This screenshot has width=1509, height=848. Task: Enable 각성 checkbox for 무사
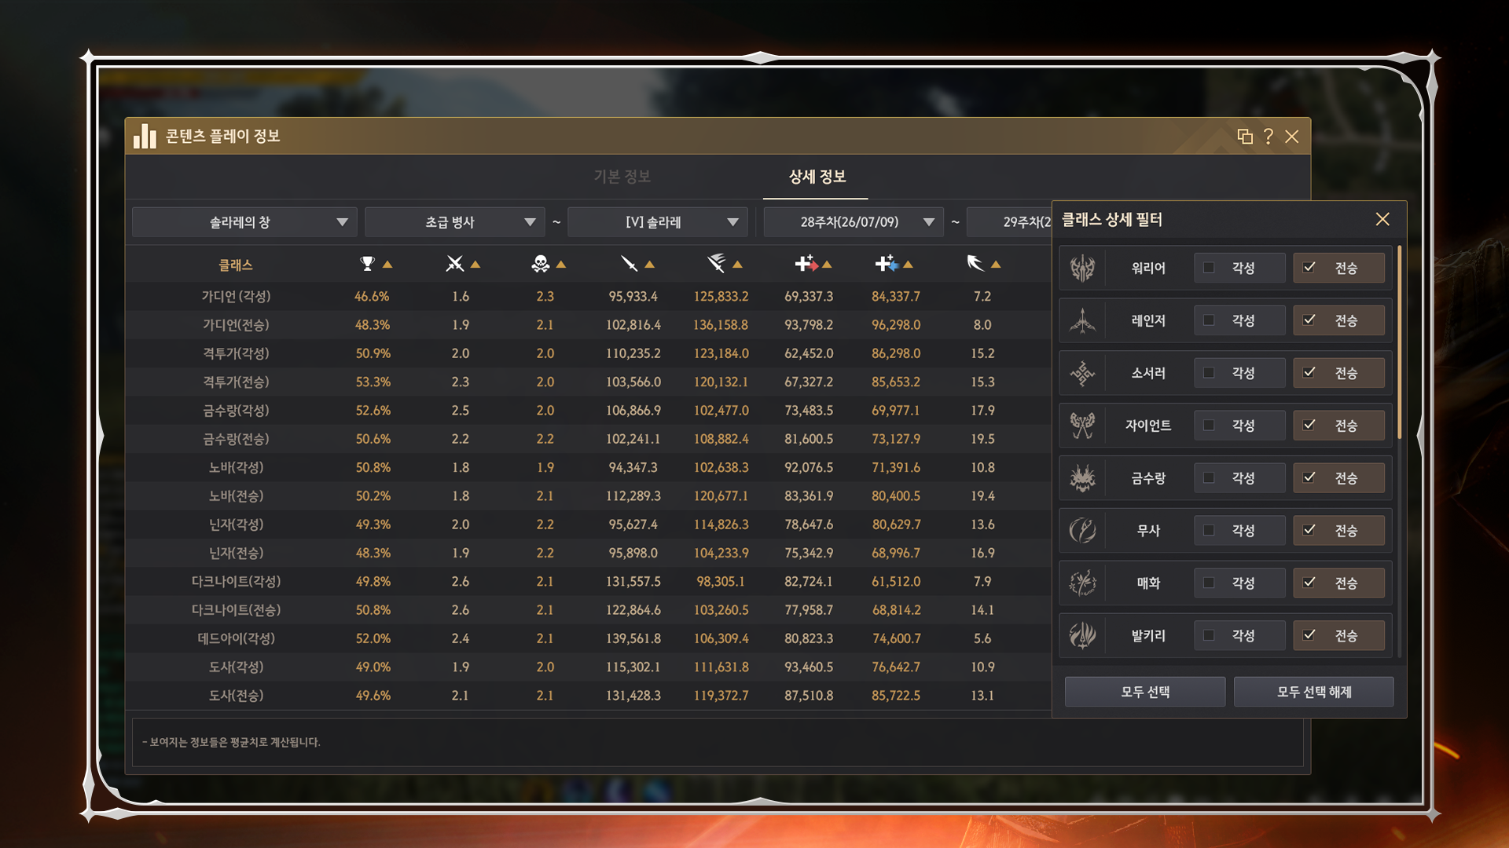click(x=1209, y=531)
